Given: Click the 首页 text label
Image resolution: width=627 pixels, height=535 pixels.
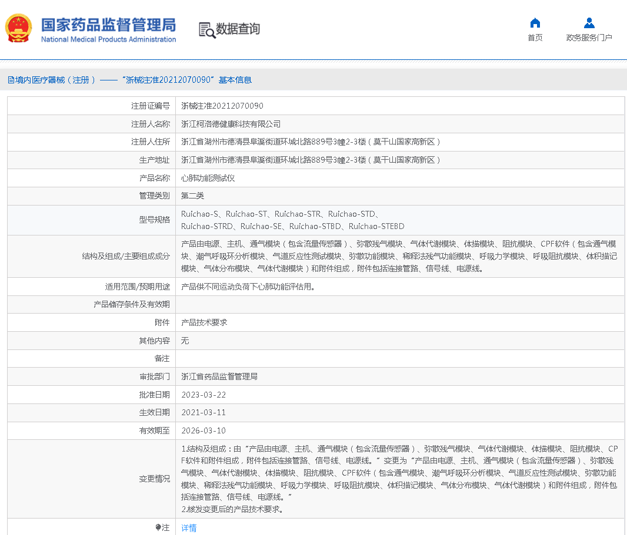Looking at the screenshot, I should pyautogui.click(x=535, y=38).
